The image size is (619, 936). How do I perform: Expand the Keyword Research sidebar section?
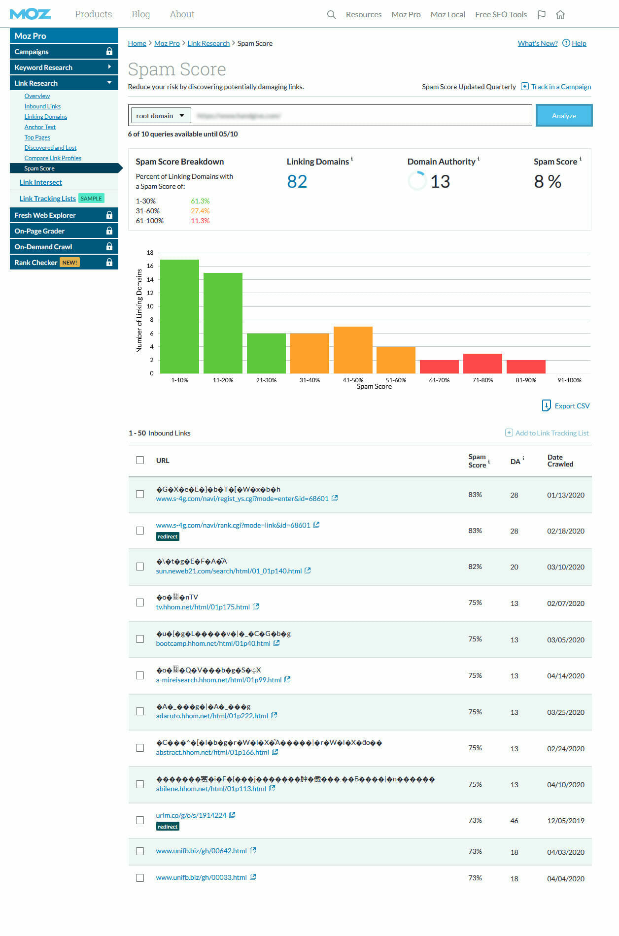(64, 67)
